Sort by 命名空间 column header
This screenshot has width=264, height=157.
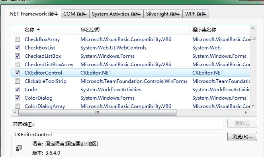coord(134,30)
